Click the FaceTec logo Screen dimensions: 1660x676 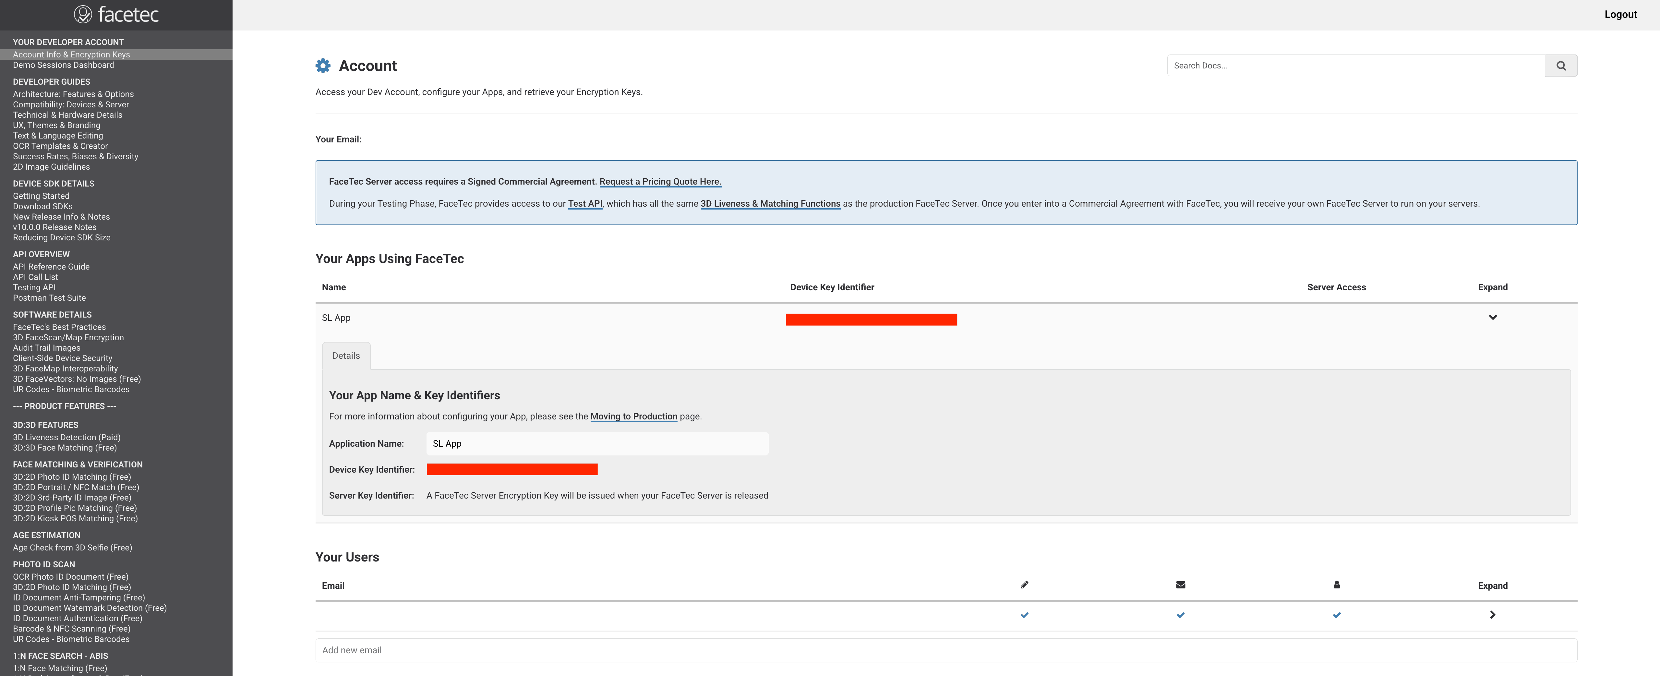click(x=116, y=14)
